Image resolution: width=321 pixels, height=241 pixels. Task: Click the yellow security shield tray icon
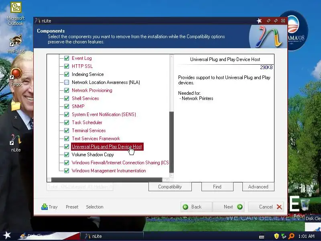click(276, 236)
